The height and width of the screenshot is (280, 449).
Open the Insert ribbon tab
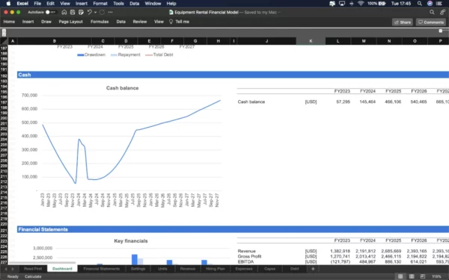tap(28, 22)
